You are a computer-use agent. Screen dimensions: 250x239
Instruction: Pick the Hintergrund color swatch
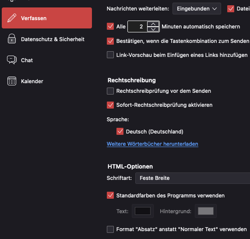click(x=206, y=211)
